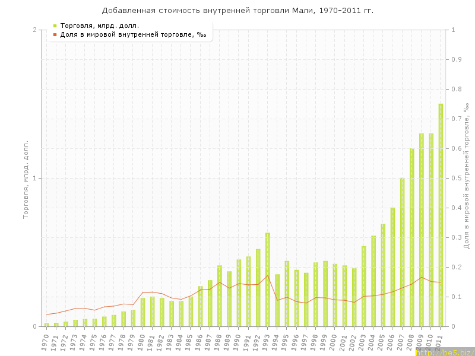Select the tallest bar for 2011
Viewport: 475px width, 356px height.
tap(441, 215)
